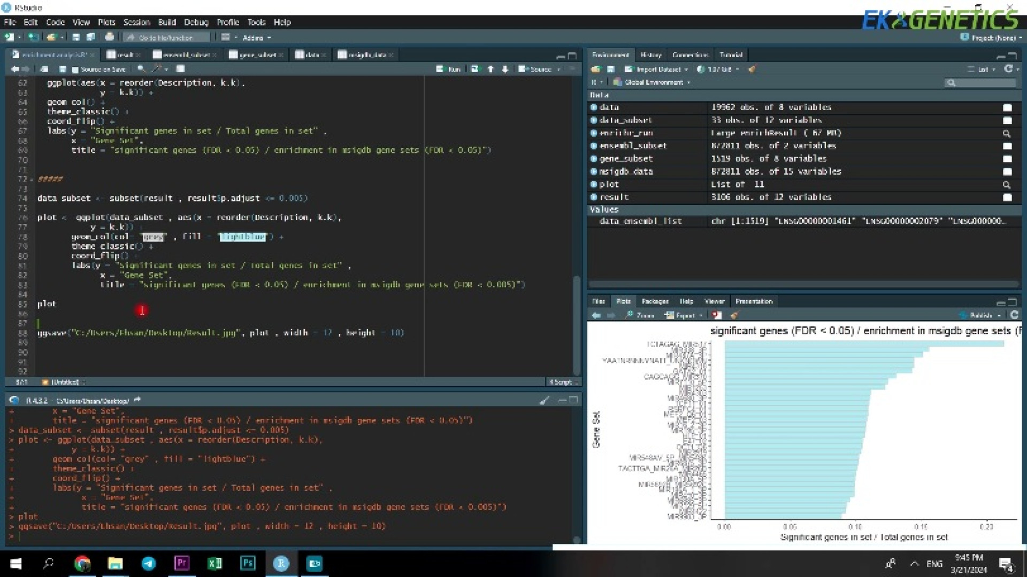Open gene_subset table via grid icon

[1007, 159]
